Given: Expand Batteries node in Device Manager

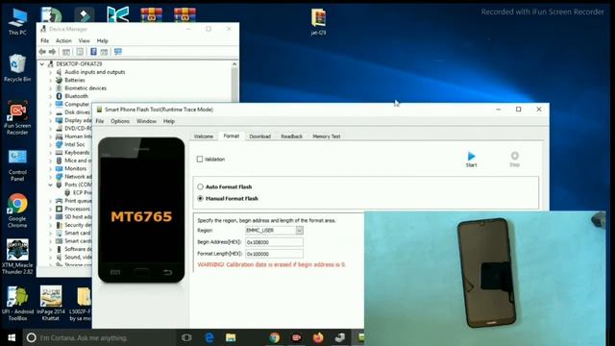Looking at the screenshot, I should pos(50,80).
